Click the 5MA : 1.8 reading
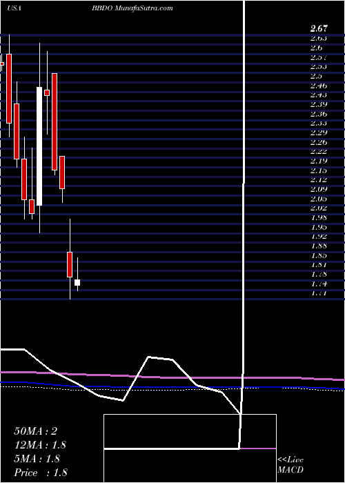This screenshot has height=483, width=345. click(37, 459)
